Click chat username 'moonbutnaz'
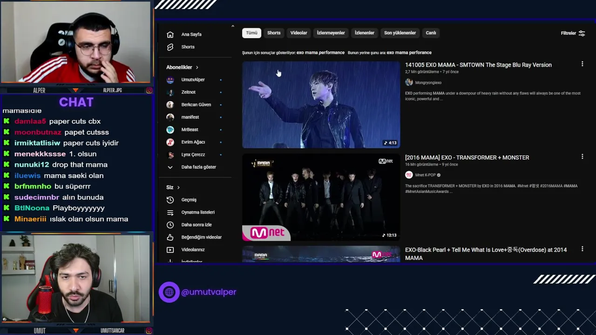 (x=38, y=132)
